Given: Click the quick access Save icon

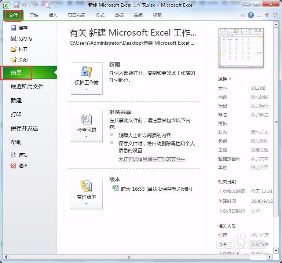Looking at the screenshot, I should click(x=16, y=6).
